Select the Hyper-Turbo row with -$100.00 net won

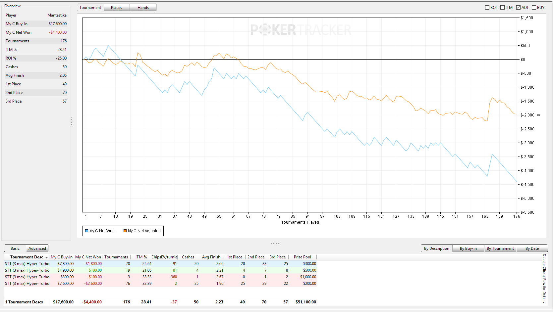160,277
